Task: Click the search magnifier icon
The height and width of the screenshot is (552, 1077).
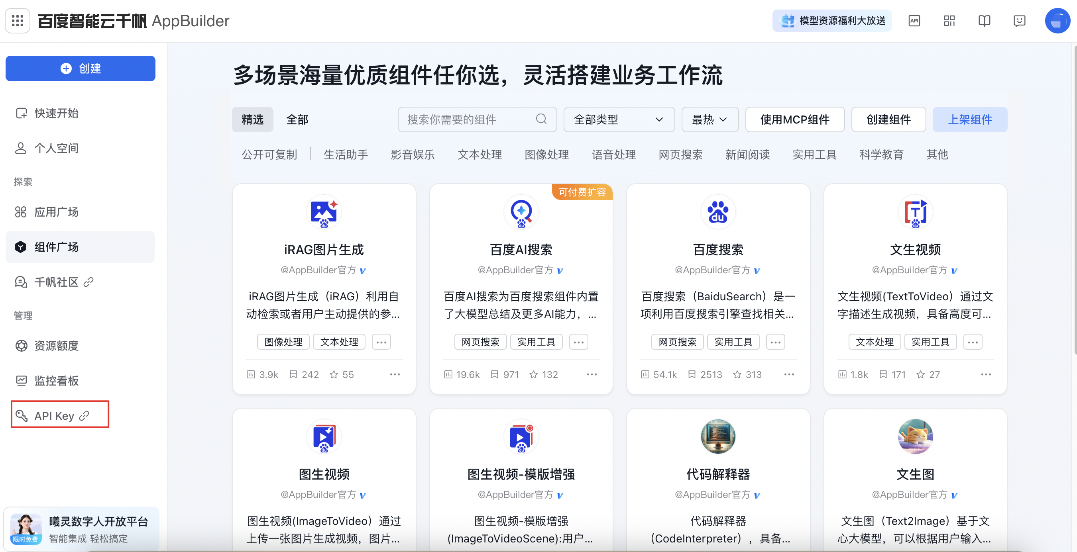Action: [x=541, y=119]
